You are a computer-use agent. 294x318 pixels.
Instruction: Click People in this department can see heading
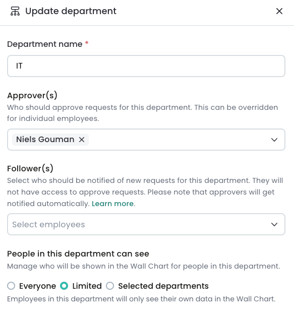(x=78, y=254)
